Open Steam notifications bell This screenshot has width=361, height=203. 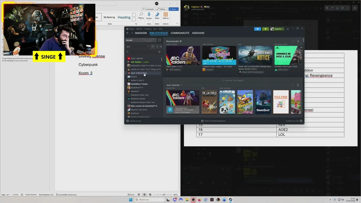(x=265, y=29)
